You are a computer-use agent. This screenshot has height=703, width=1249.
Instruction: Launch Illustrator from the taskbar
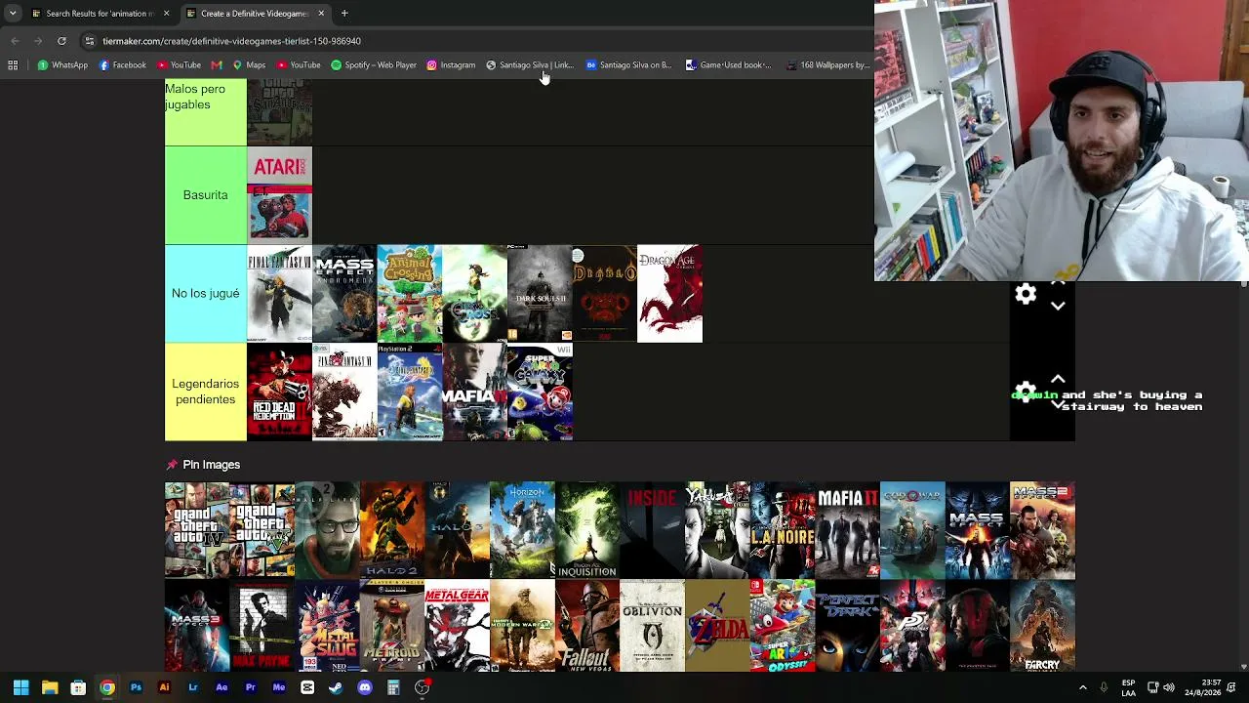tap(164, 688)
